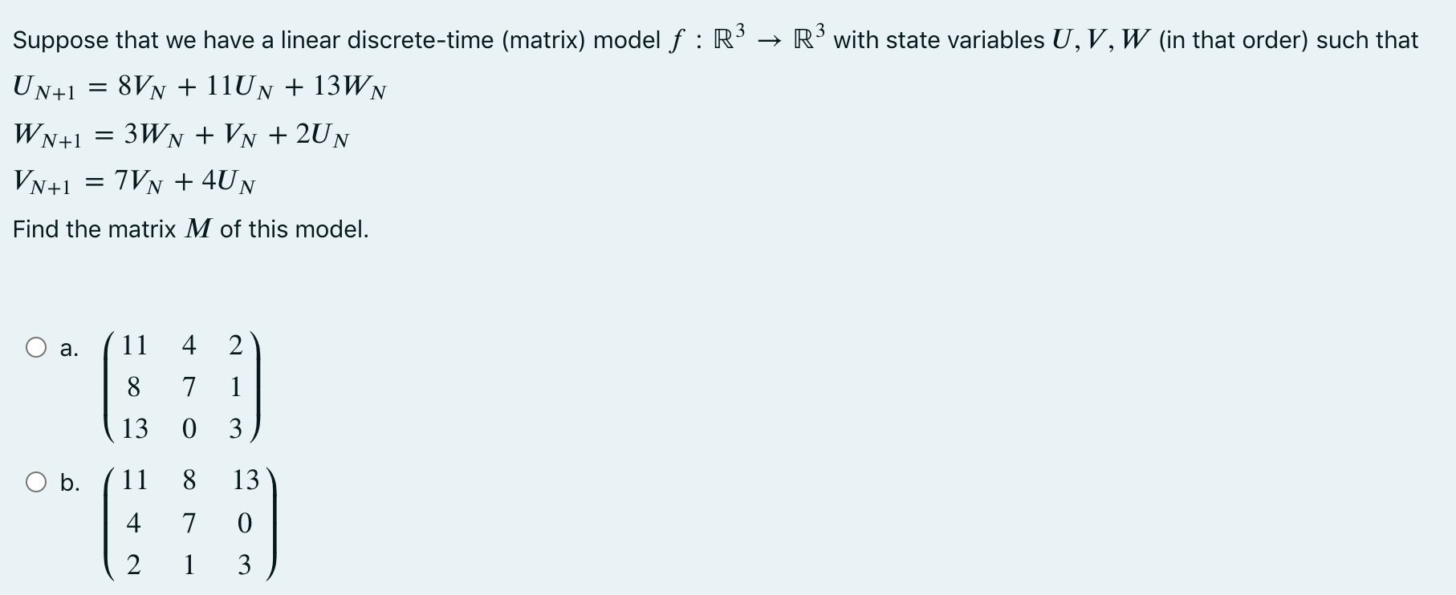1456x595 pixels.
Task: Click the equation for W N+1
Action: pos(181,136)
